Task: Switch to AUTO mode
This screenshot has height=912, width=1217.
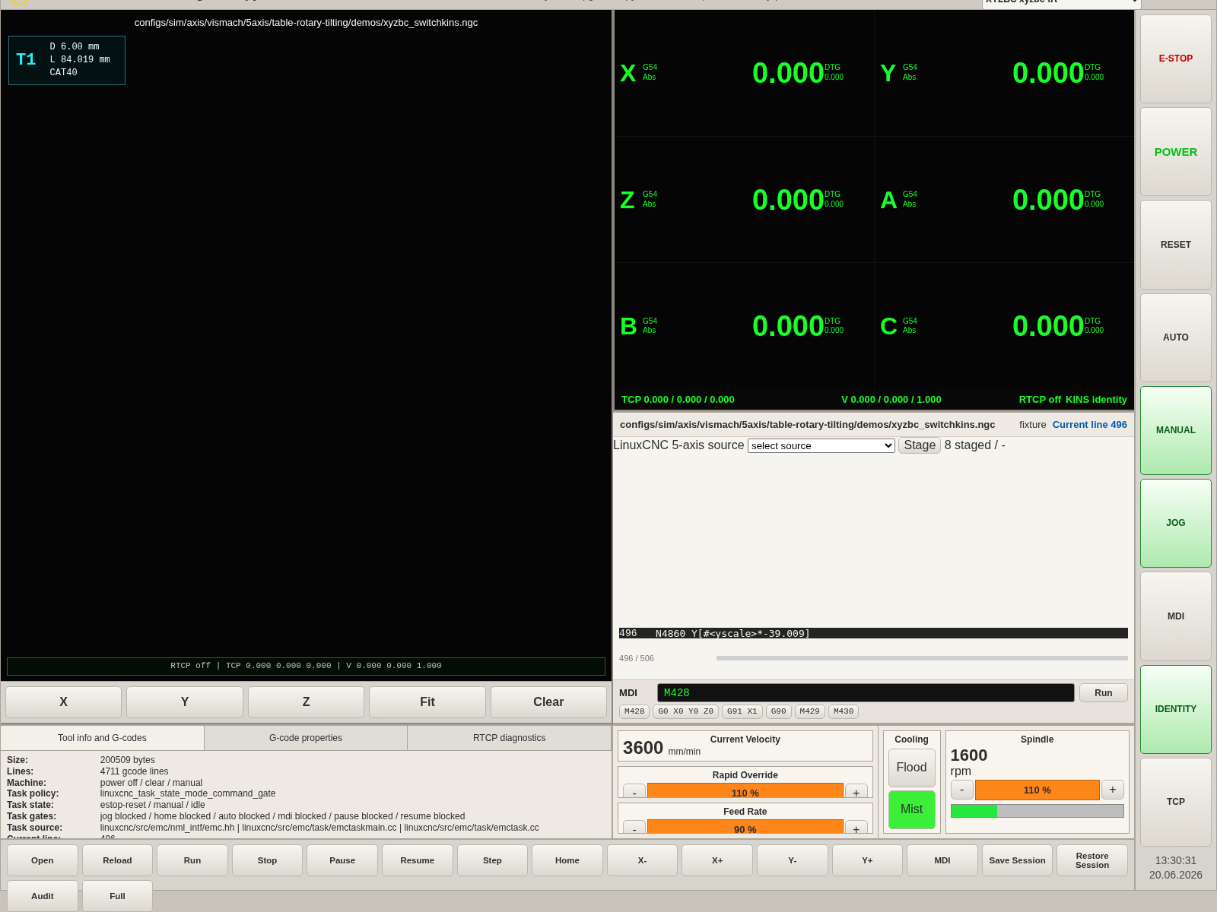Action: coord(1175,337)
